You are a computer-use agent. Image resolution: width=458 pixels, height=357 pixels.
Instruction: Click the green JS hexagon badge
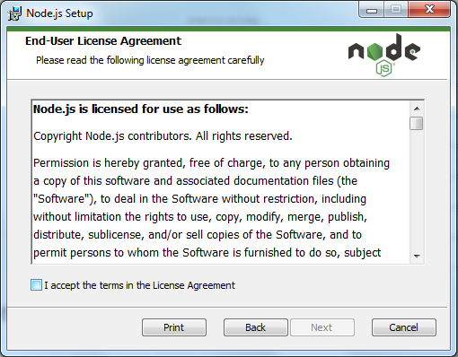point(383,69)
